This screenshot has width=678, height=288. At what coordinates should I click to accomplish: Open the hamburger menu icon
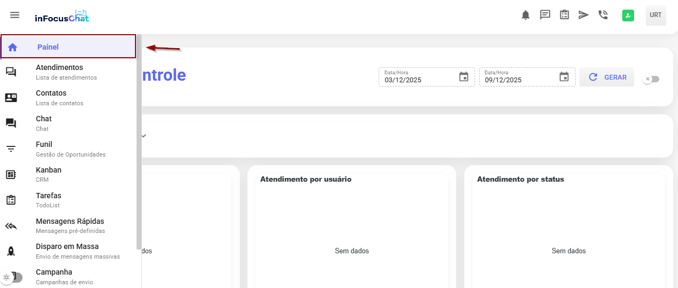(15, 15)
